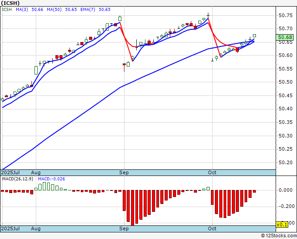Click the tallest red MACD bar in September
Viewport: 297px width, 239px height.
click(x=132, y=208)
